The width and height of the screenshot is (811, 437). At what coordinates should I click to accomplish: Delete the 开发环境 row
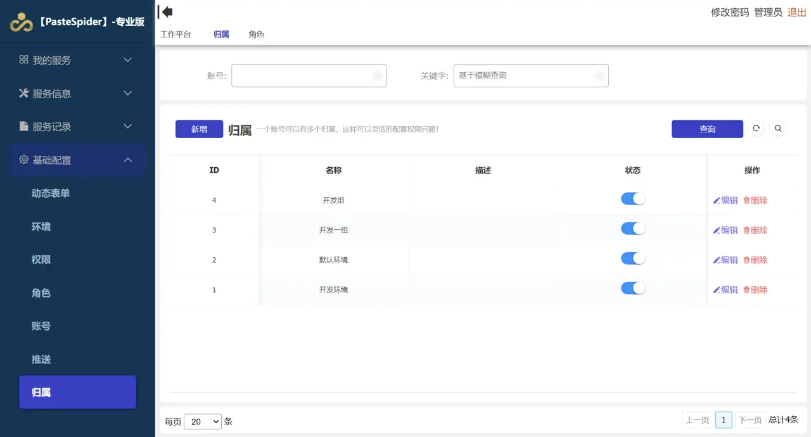[x=755, y=289]
